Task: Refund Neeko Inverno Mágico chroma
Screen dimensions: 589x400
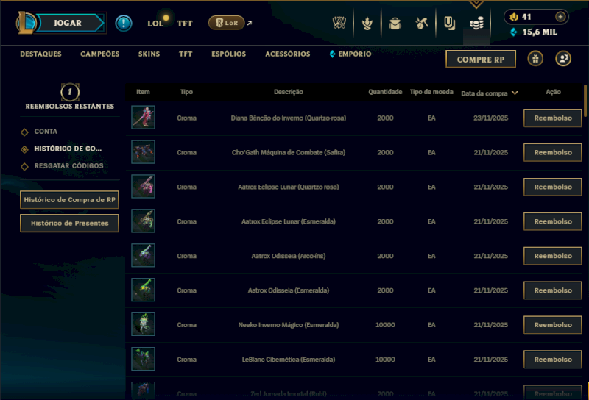Action: coord(553,325)
